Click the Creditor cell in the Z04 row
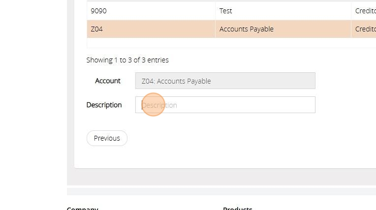The image size is (376, 210). [x=364, y=29]
